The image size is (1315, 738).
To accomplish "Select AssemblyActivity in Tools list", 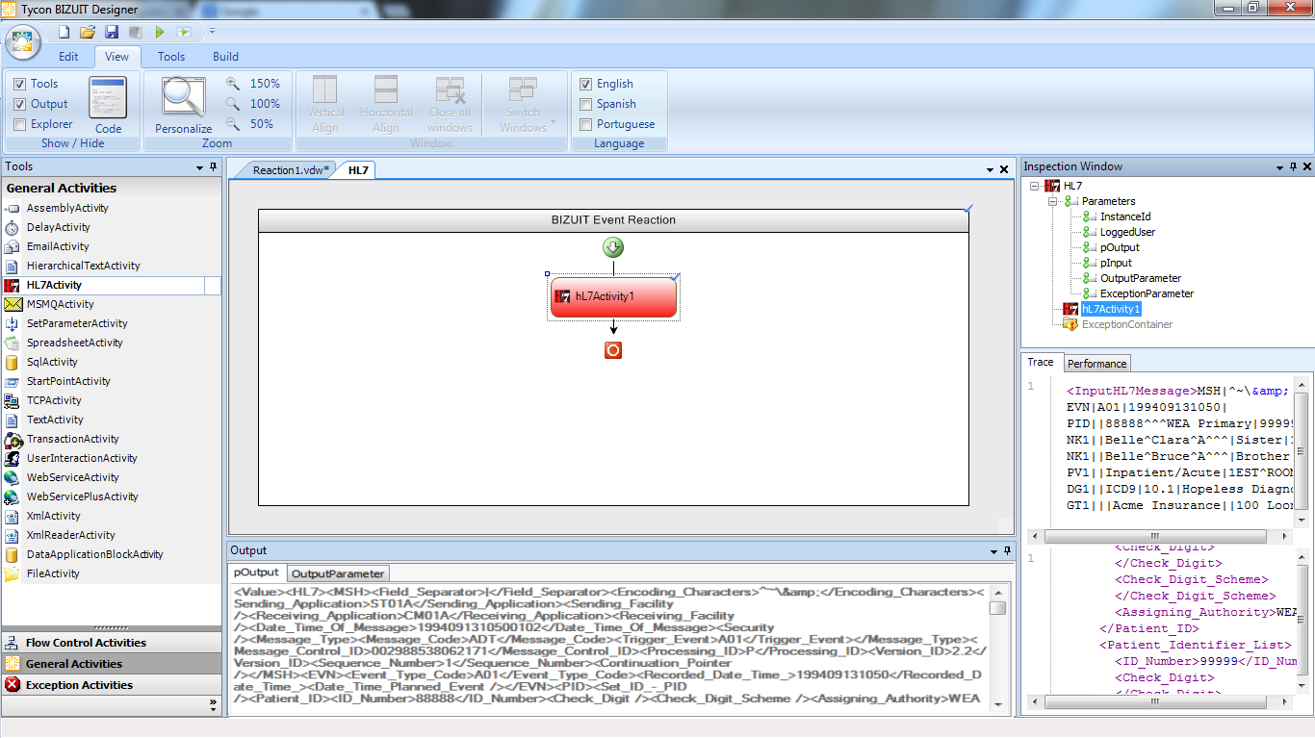I will [x=67, y=208].
